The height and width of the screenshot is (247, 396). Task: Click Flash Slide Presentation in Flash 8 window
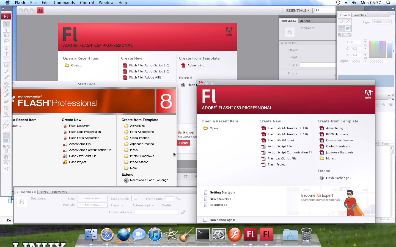[85, 132]
